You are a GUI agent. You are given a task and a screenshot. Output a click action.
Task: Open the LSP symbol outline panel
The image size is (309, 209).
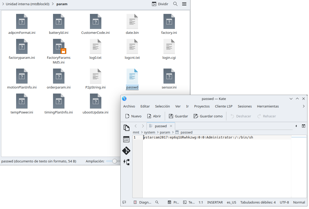pos(126,162)
